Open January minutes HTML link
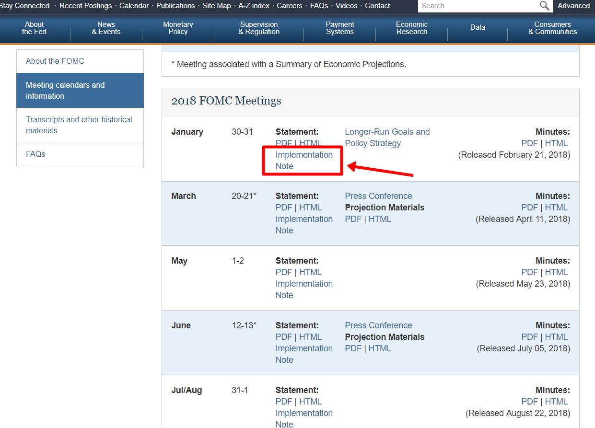Screen dimensions: 595x428 pyautogui.click(x=556, y=143)
